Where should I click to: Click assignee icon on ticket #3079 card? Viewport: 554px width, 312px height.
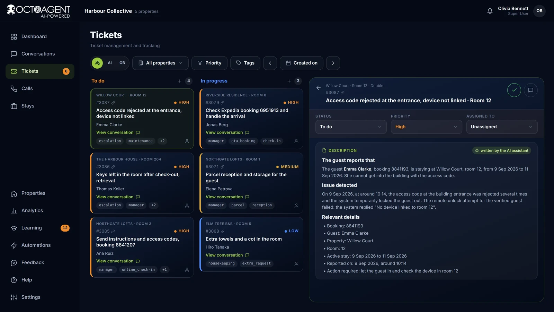click(x=296, y=141)
